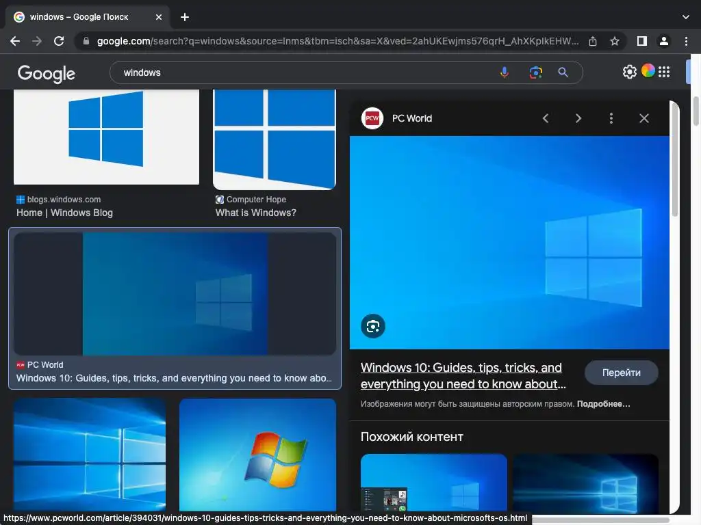Image resolution: width=701 pixels, height=525 pixels.
Task: Click the address bar URL
Action: pyautogui.click(x=337, y=41)
